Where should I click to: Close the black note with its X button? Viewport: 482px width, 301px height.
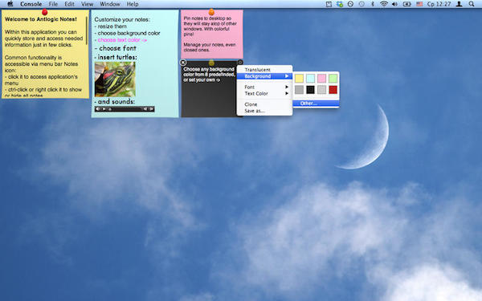point(183,63)
